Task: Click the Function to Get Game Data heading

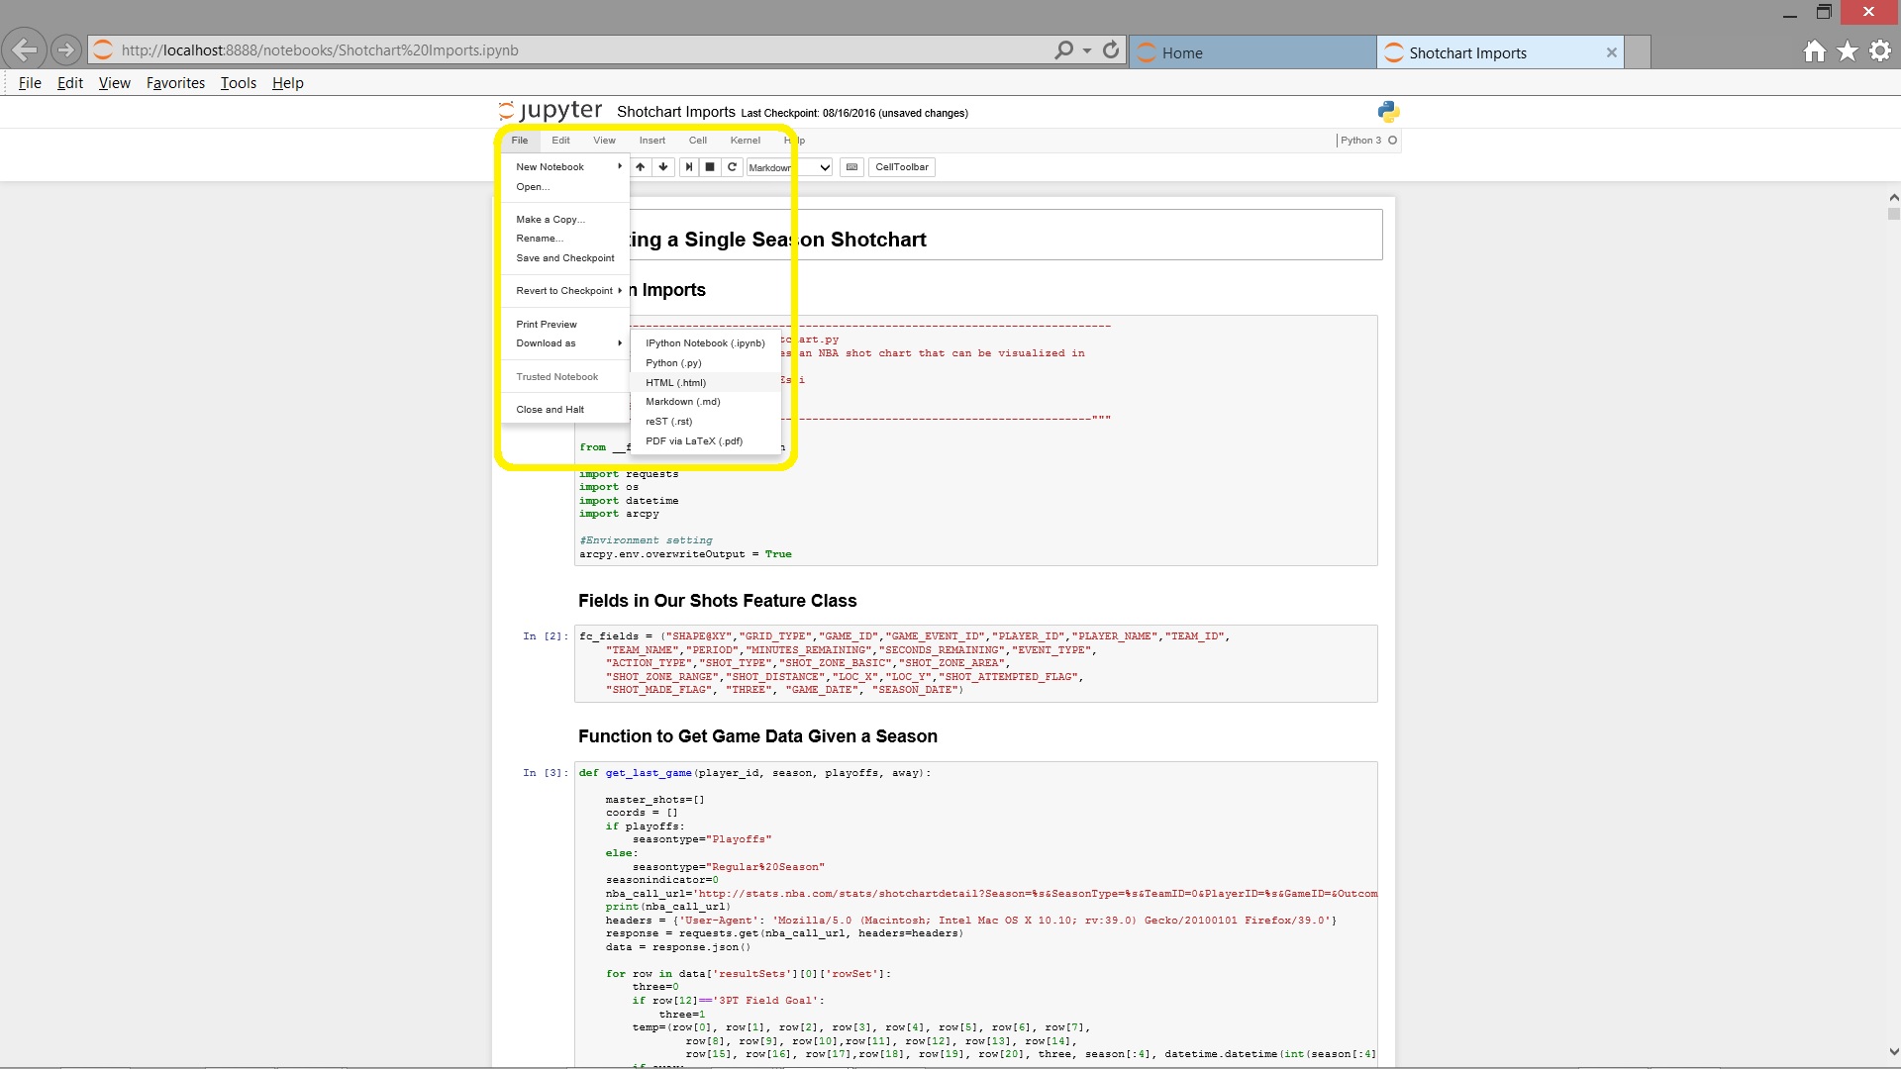Action: click(757, 736)
